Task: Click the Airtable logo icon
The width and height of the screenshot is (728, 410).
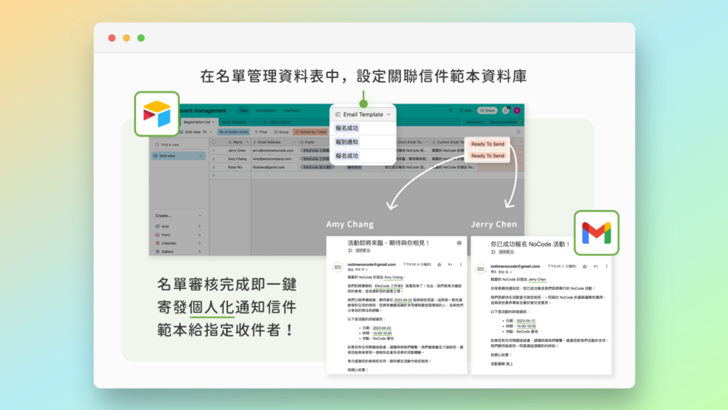Action: coord(157,114)
